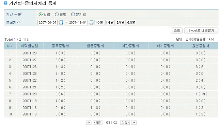Click 원본증명서 value 3 ( 8 ) for 20071126
Screen dimensions: 220x129
pos(201,67)
